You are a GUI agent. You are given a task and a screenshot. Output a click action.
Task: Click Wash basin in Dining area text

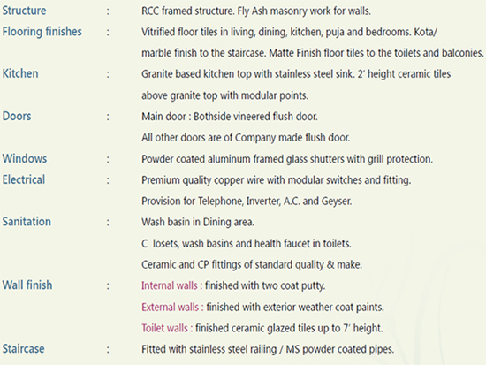(198, 223)
